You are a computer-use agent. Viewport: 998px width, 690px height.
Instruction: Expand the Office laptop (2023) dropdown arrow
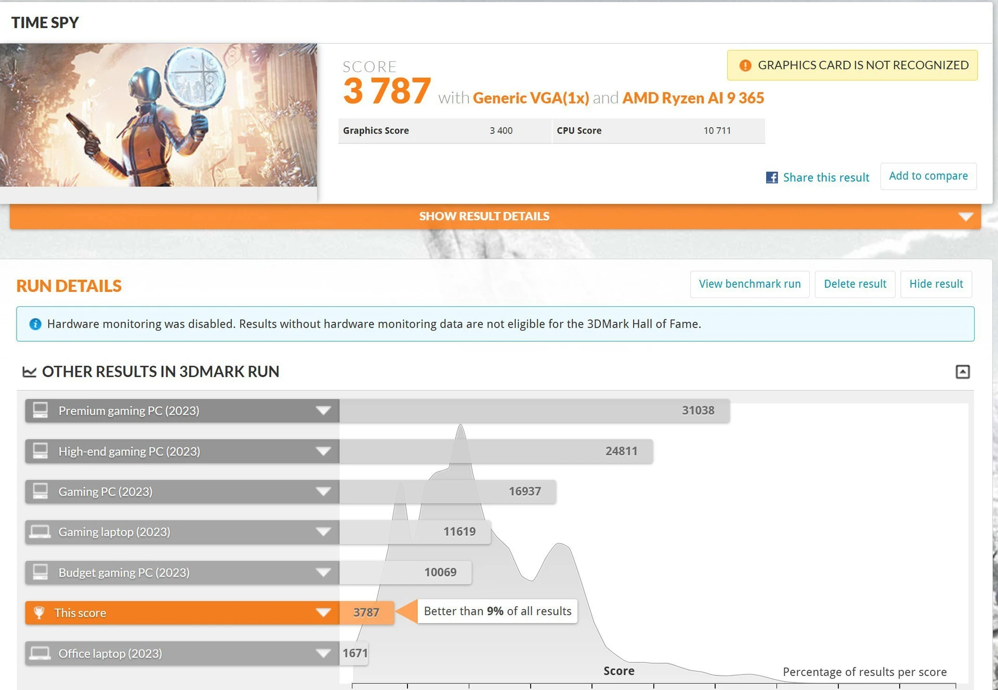pos(323,654)
